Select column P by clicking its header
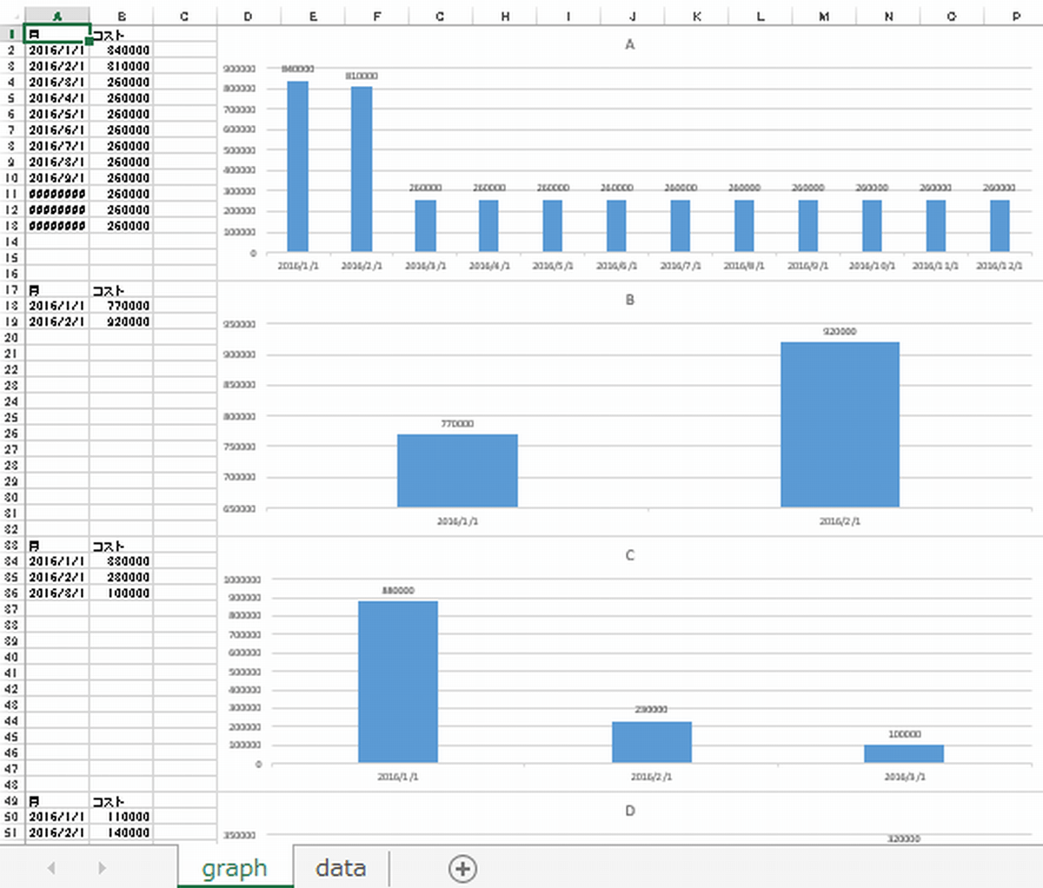 (1015, 16)
